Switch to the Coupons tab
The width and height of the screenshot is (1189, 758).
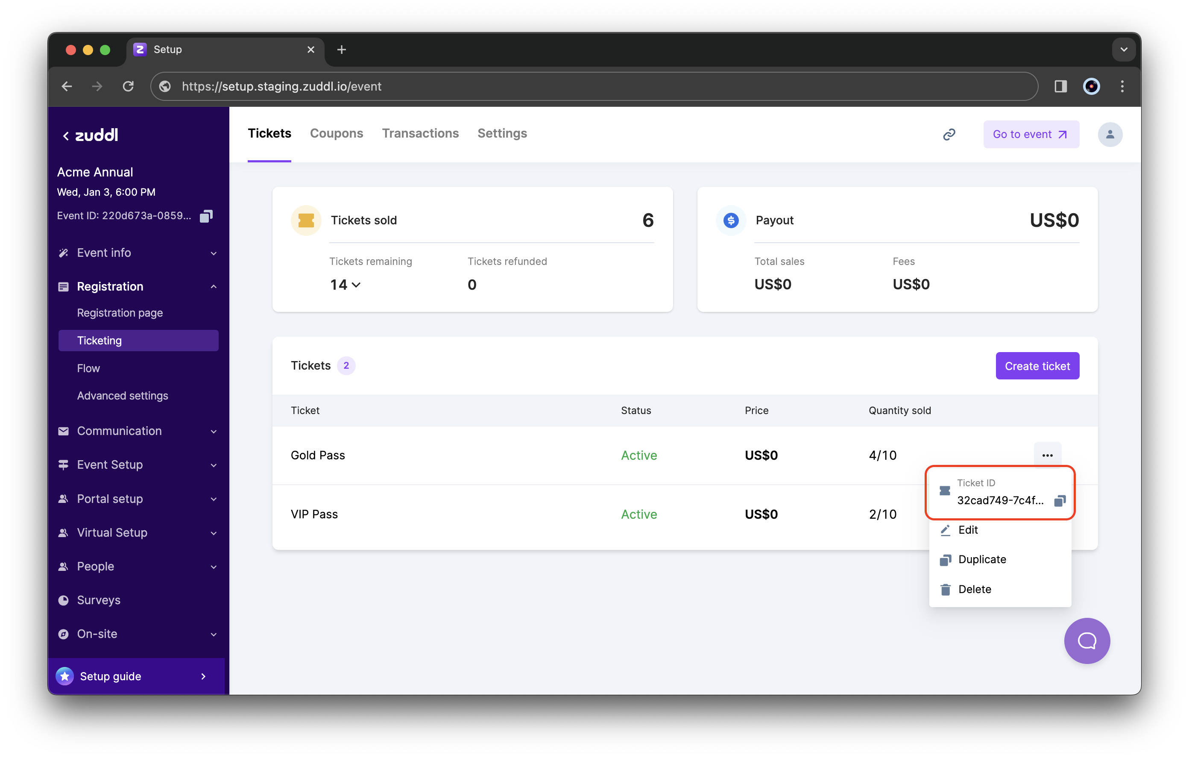(x=336, y=133)
